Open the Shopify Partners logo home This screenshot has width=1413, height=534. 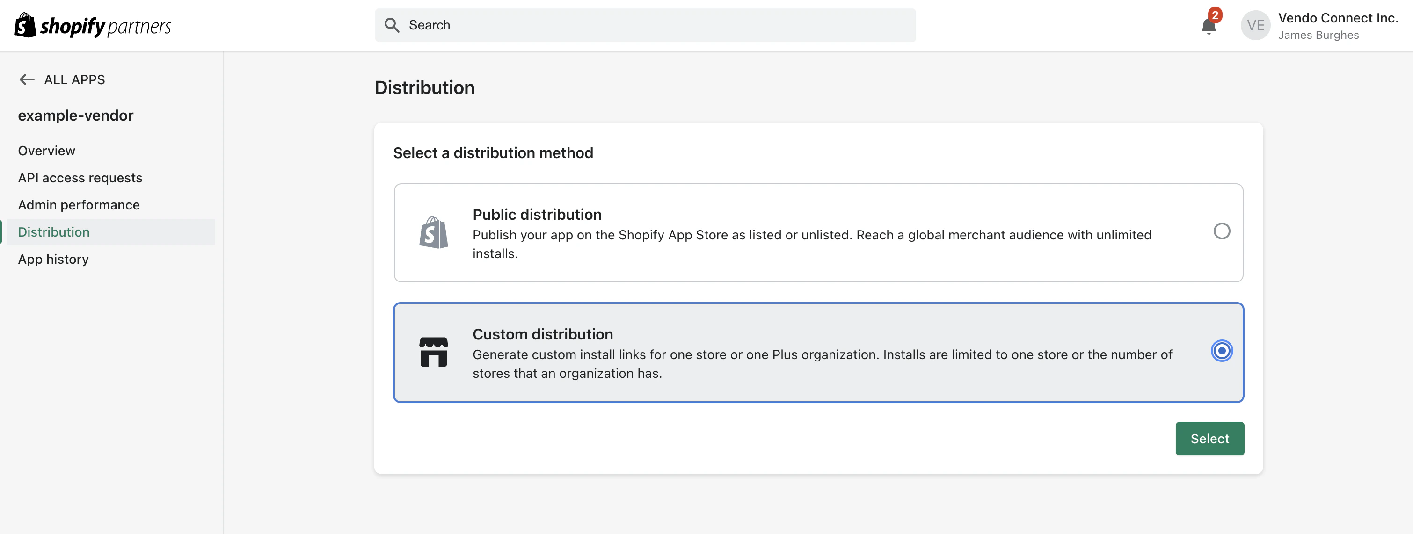coord(92,26)
